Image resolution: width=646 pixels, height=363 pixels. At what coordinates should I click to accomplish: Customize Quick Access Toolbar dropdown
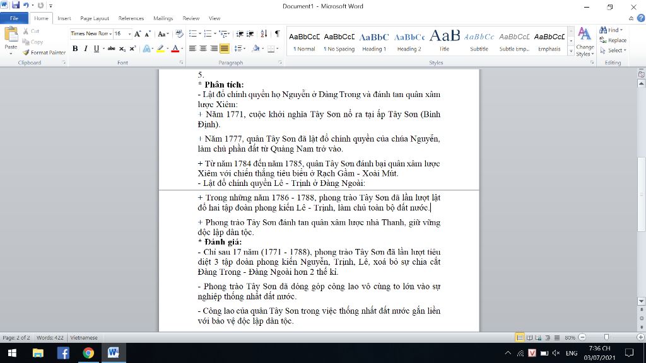pos(50,6)
